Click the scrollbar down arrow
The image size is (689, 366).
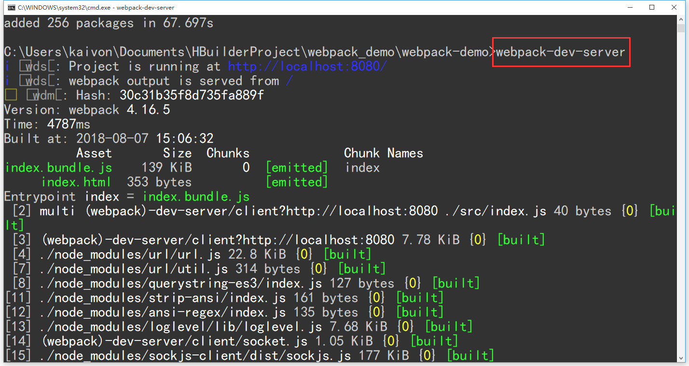681,357
